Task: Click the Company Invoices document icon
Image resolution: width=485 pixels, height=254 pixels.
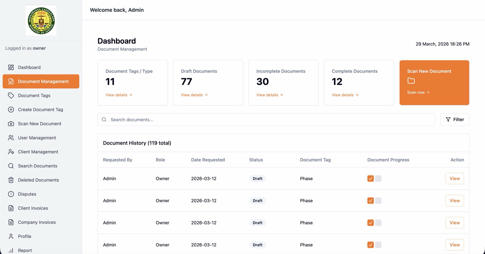Action: tap(11, 222)
